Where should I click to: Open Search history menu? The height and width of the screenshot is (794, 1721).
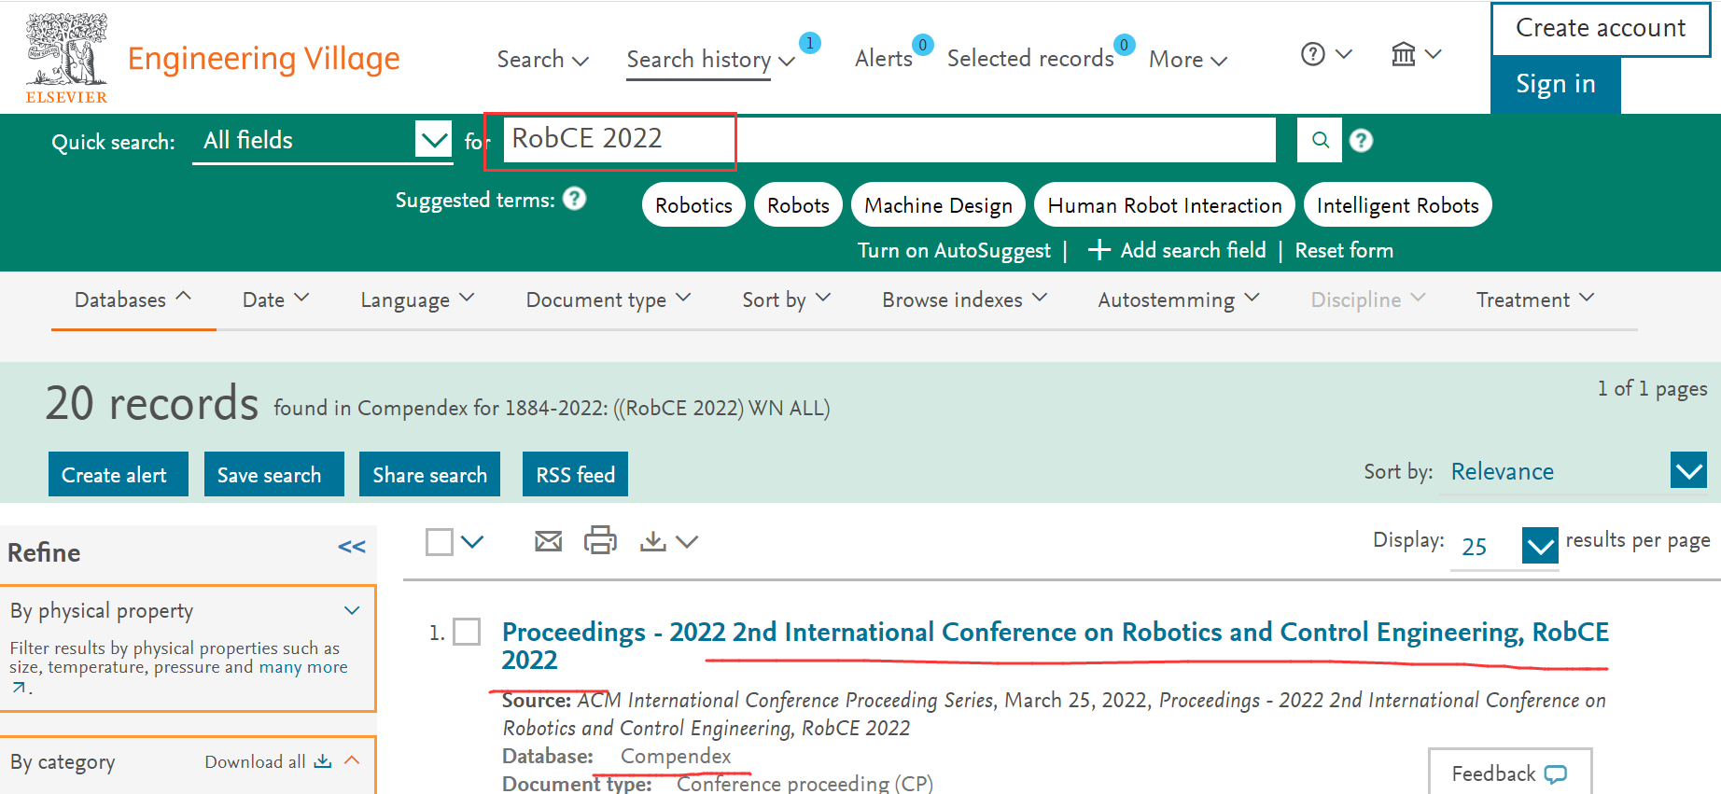pos(710,59)
